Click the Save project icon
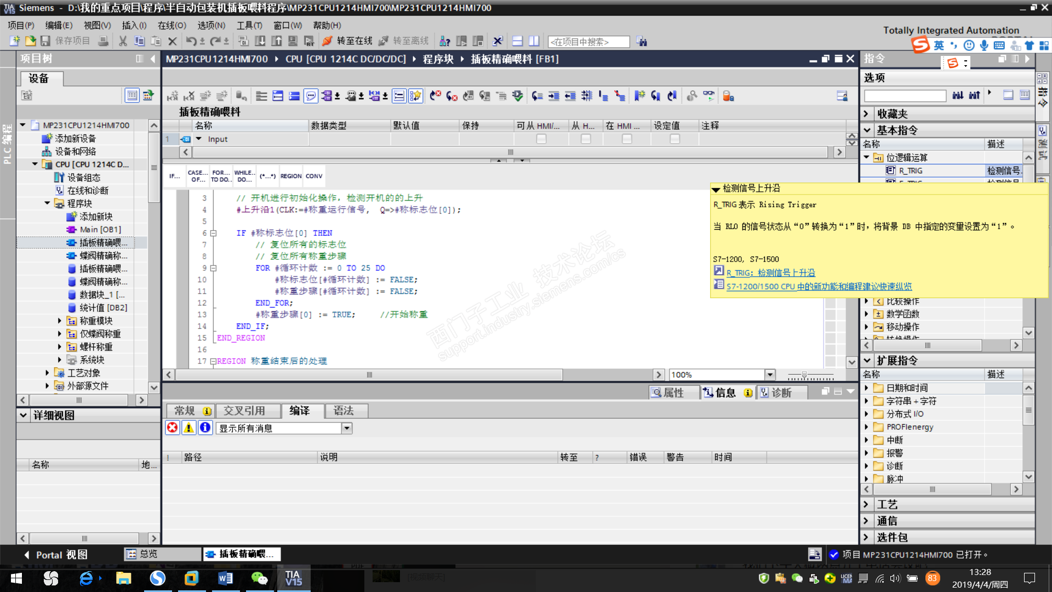The width and height of the screenshot is (1052, 592). coord(46,41)
